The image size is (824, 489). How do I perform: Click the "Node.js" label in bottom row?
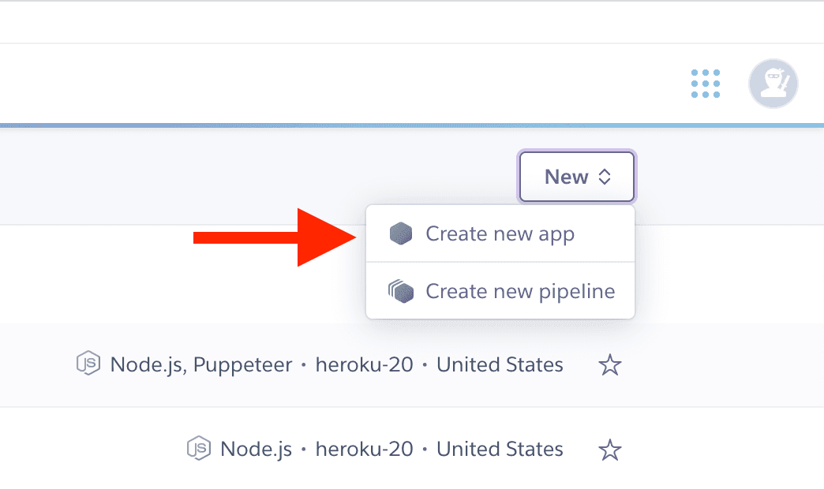click(x=257, y=450)
